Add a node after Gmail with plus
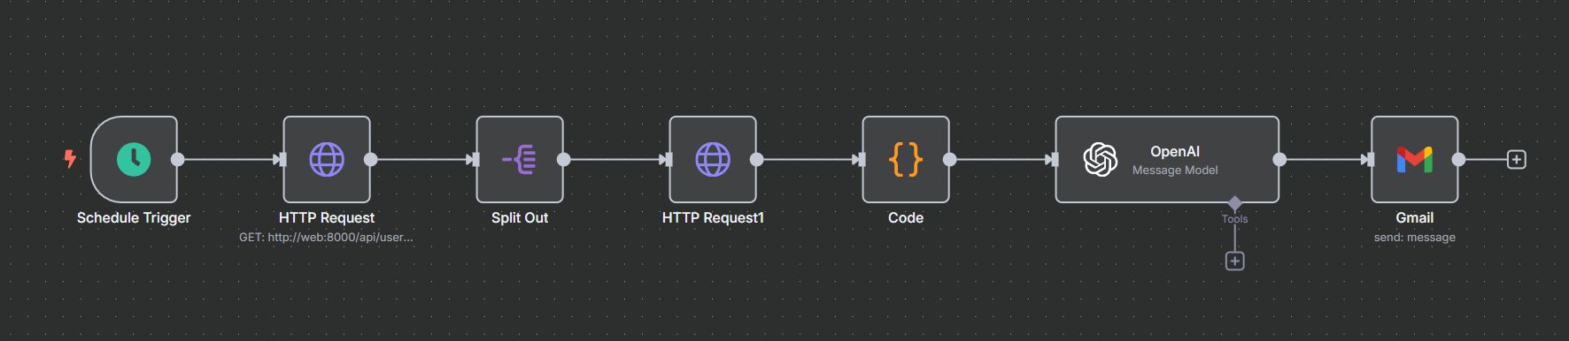The image size is (1569, 341). point(1517,160)
